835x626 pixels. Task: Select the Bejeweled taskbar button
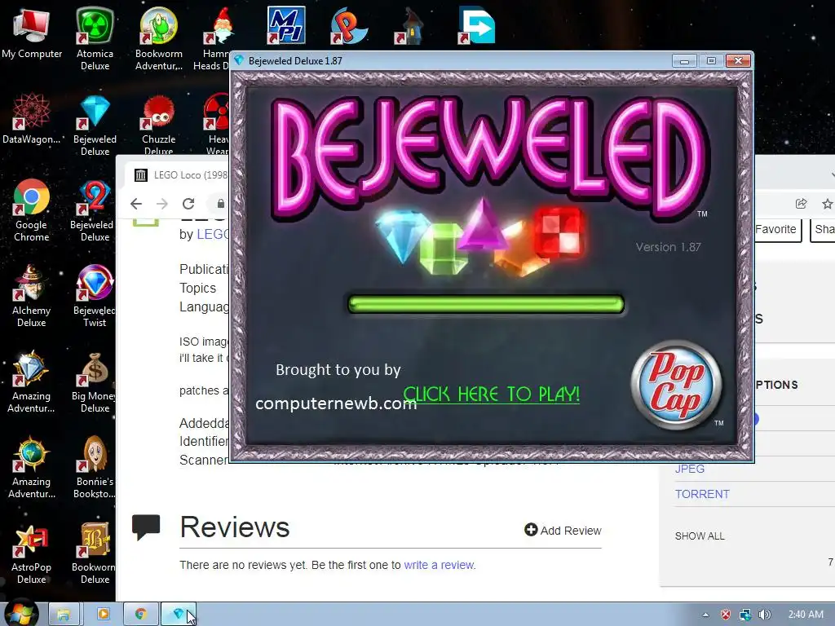179,615
